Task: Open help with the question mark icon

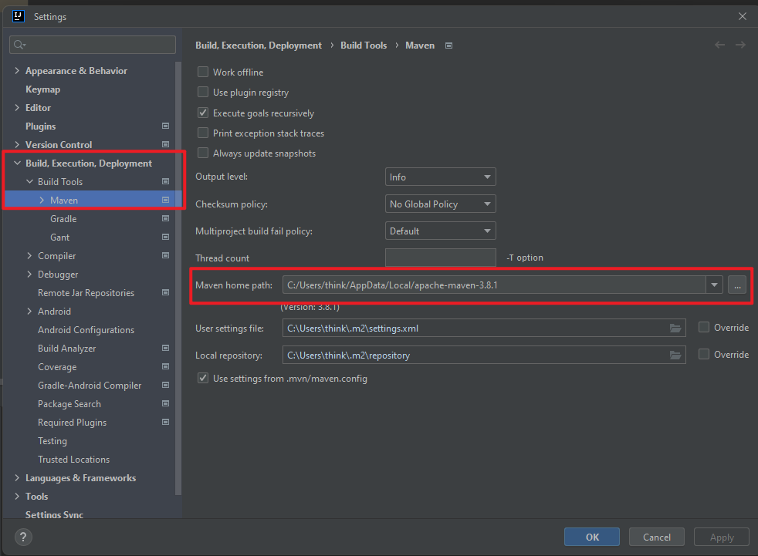Action: (x=23, y=537)
